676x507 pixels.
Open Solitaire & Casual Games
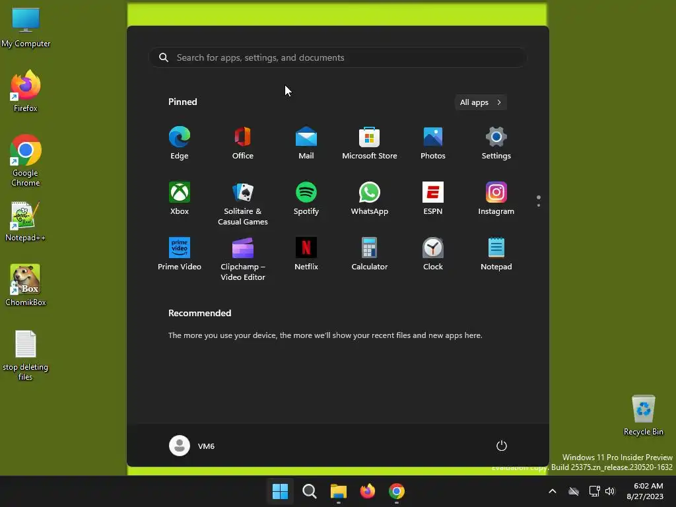click(x=243, y=203)
